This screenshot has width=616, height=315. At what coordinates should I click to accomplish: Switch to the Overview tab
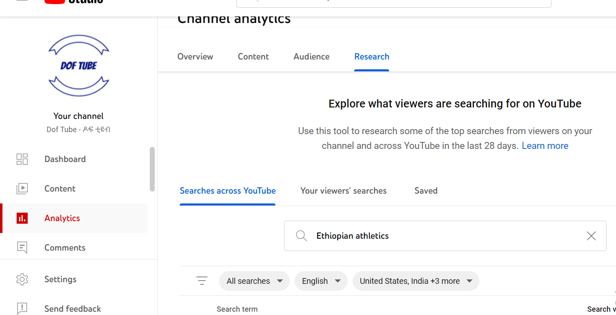coord(195,57)
